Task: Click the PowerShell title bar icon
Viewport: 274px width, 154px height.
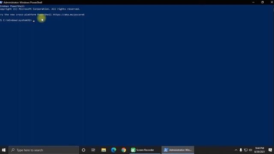Action: click(x=1, y=2)
